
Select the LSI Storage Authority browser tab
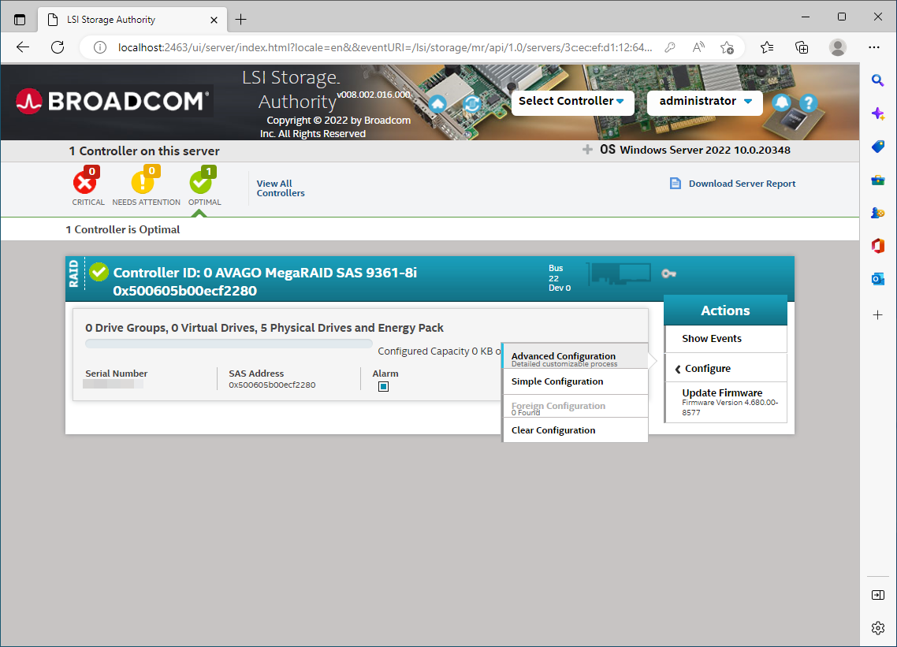(x=132, y=20)
